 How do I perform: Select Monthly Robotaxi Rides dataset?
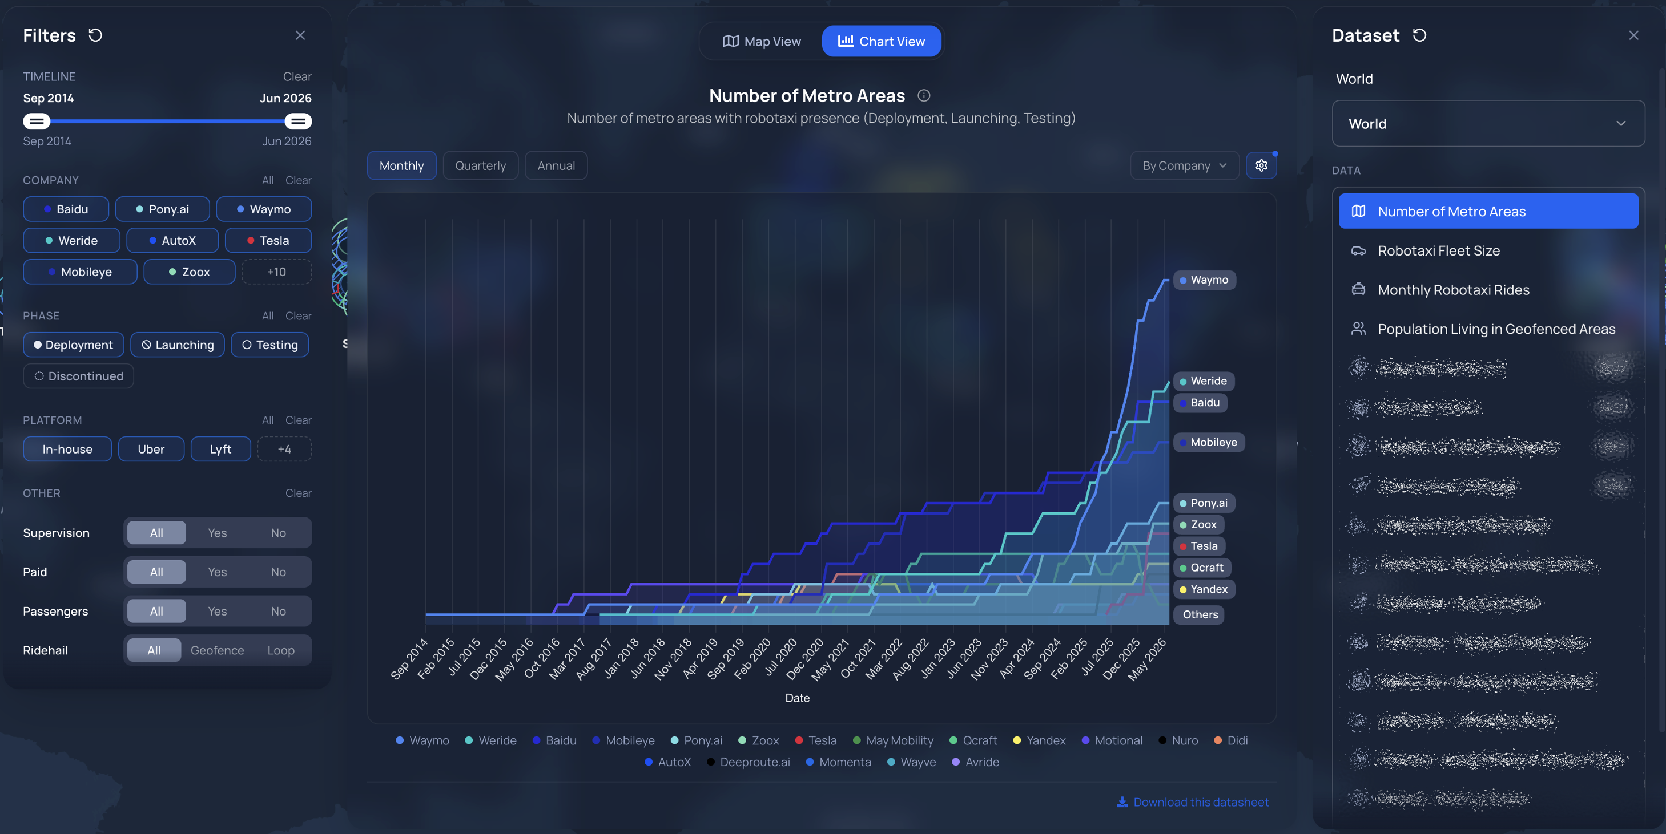click(1488, 289)
